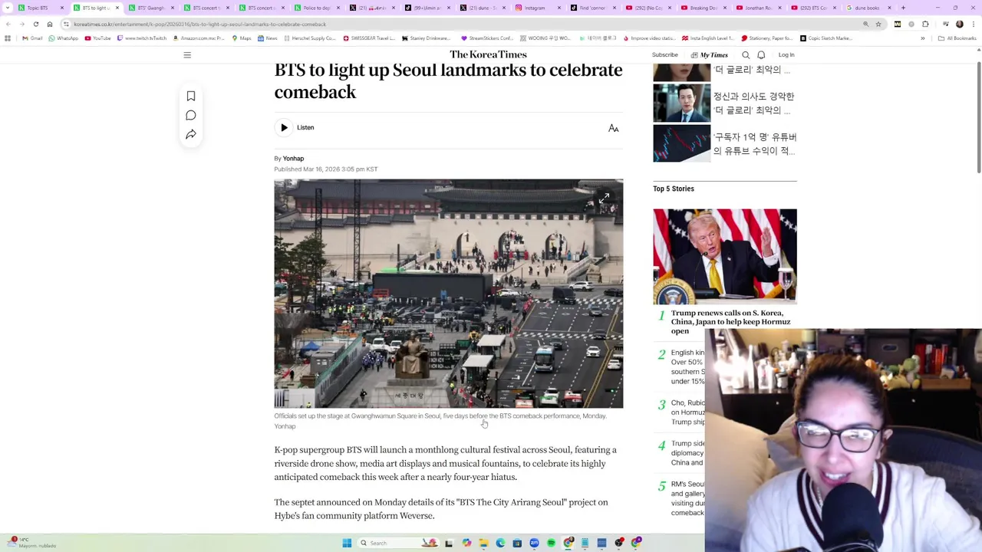The width and height of the screenshot is (982, 552).
Task: Open Task View from taskbar
Action: (449, 543)
